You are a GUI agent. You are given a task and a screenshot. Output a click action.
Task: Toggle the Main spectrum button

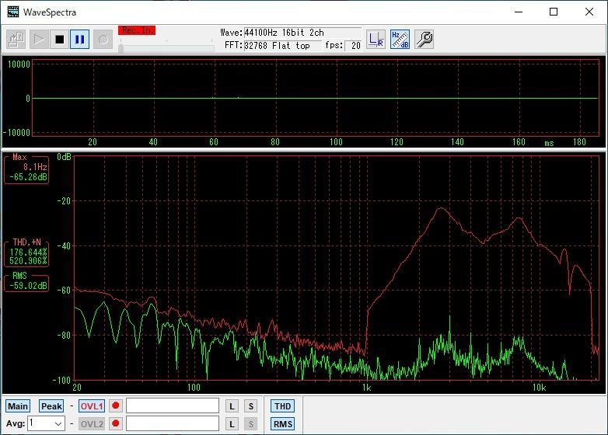pyautogui.click(x=18, y=406)
